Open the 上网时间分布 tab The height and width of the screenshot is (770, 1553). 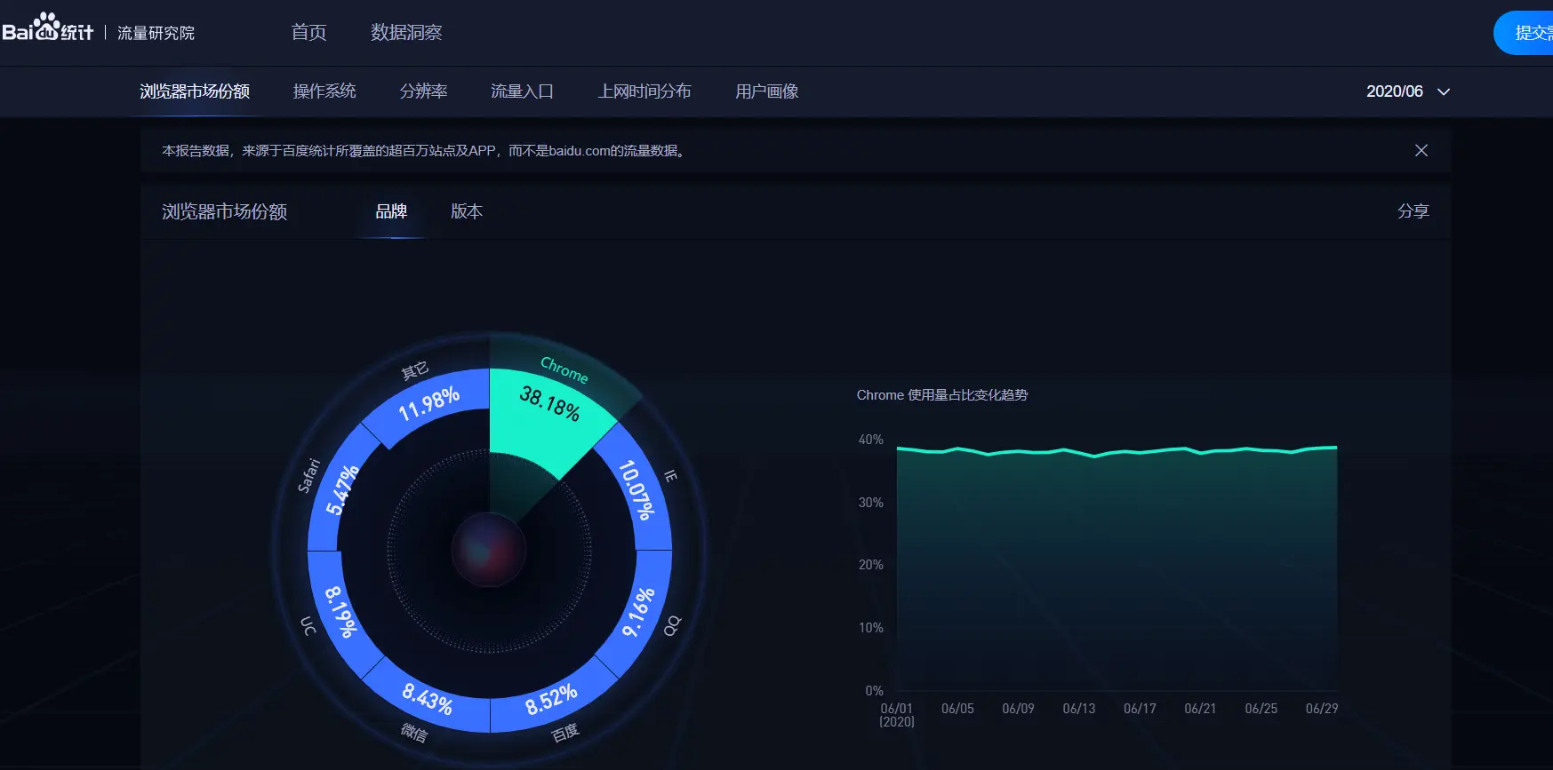(644, 91)
